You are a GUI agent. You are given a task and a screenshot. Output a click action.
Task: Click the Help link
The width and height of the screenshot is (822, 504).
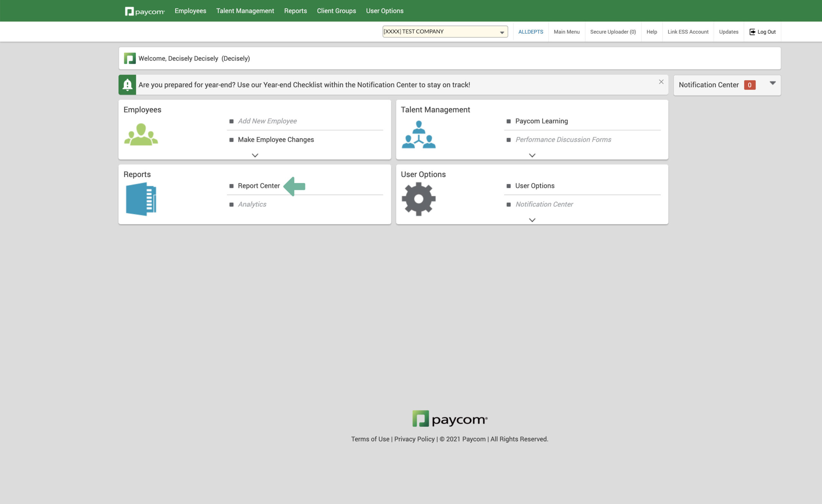tap(651, 32)
